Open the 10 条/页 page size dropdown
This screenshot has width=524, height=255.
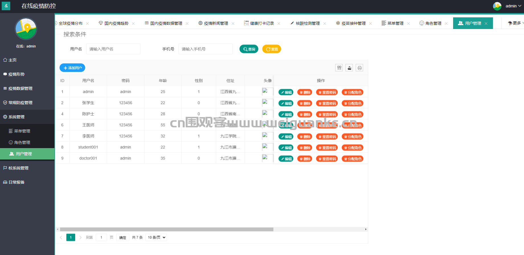coord(156,237)
